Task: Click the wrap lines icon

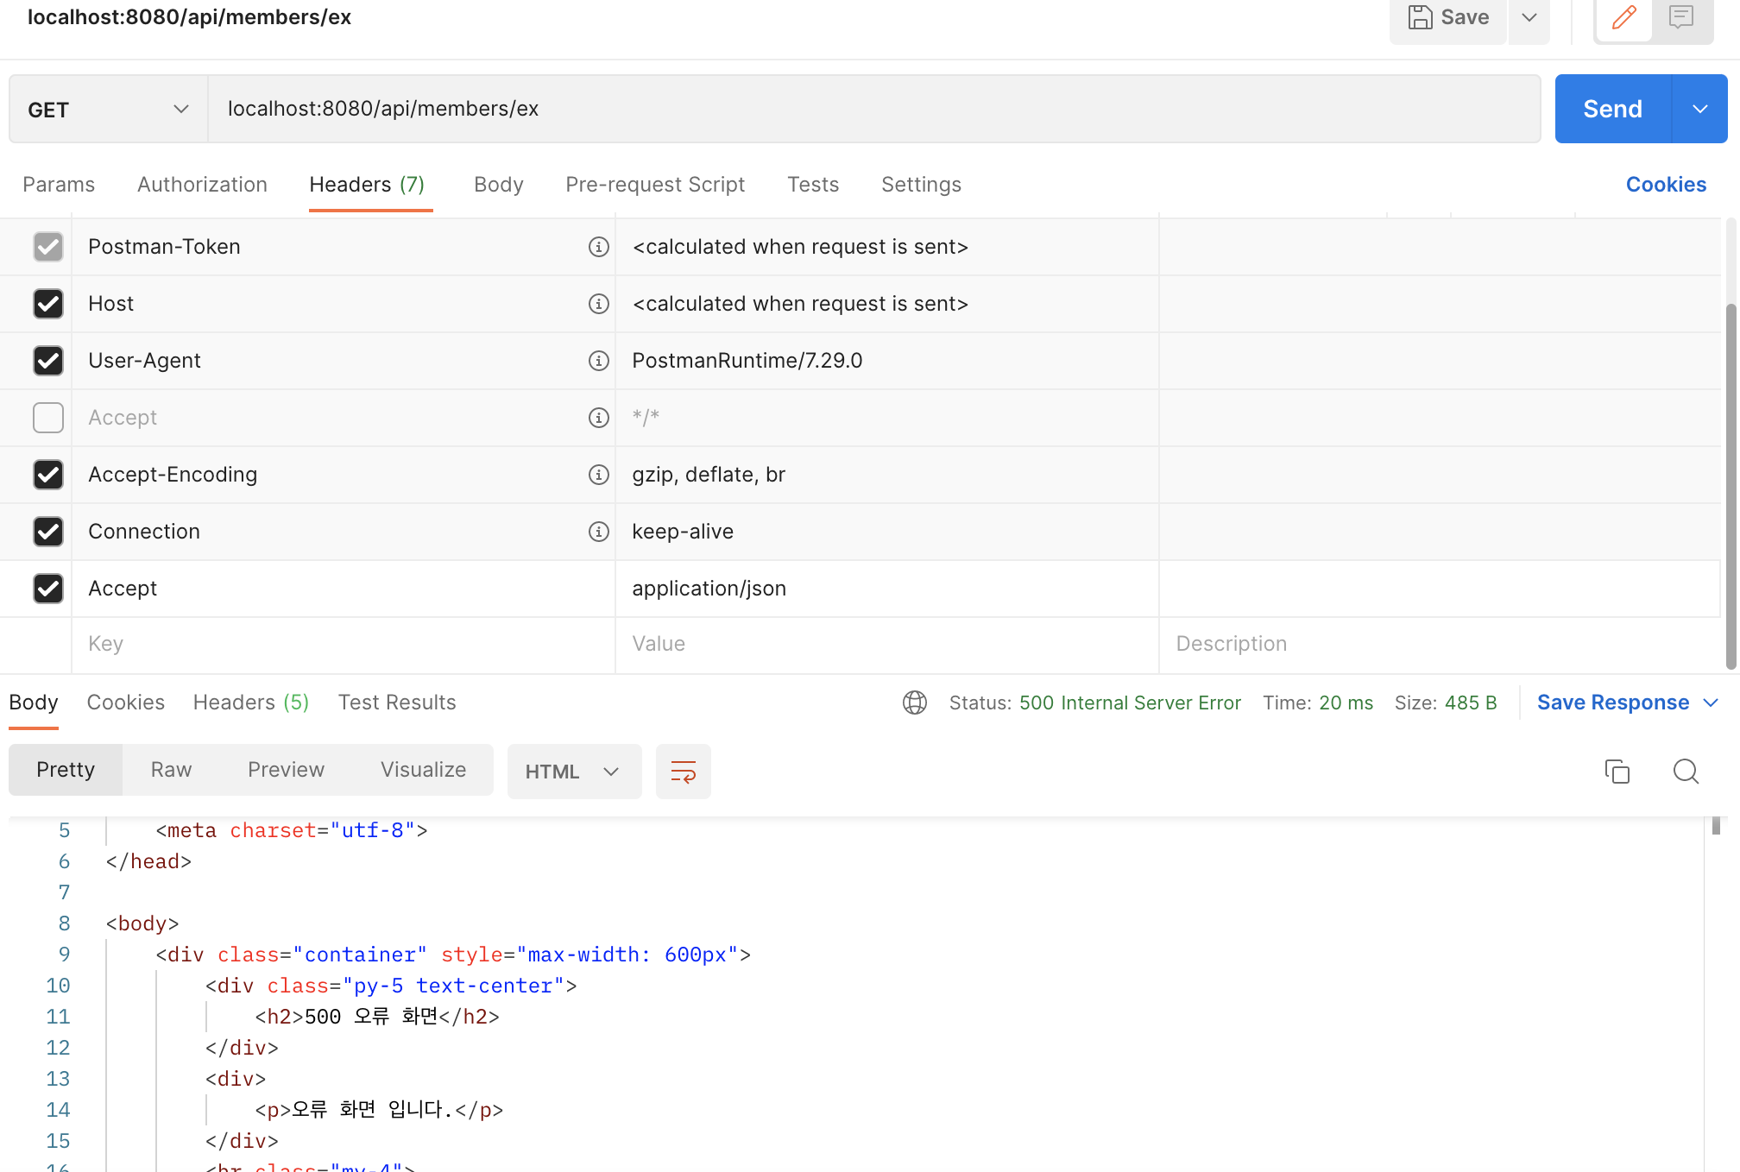Action: pos(683,772)
